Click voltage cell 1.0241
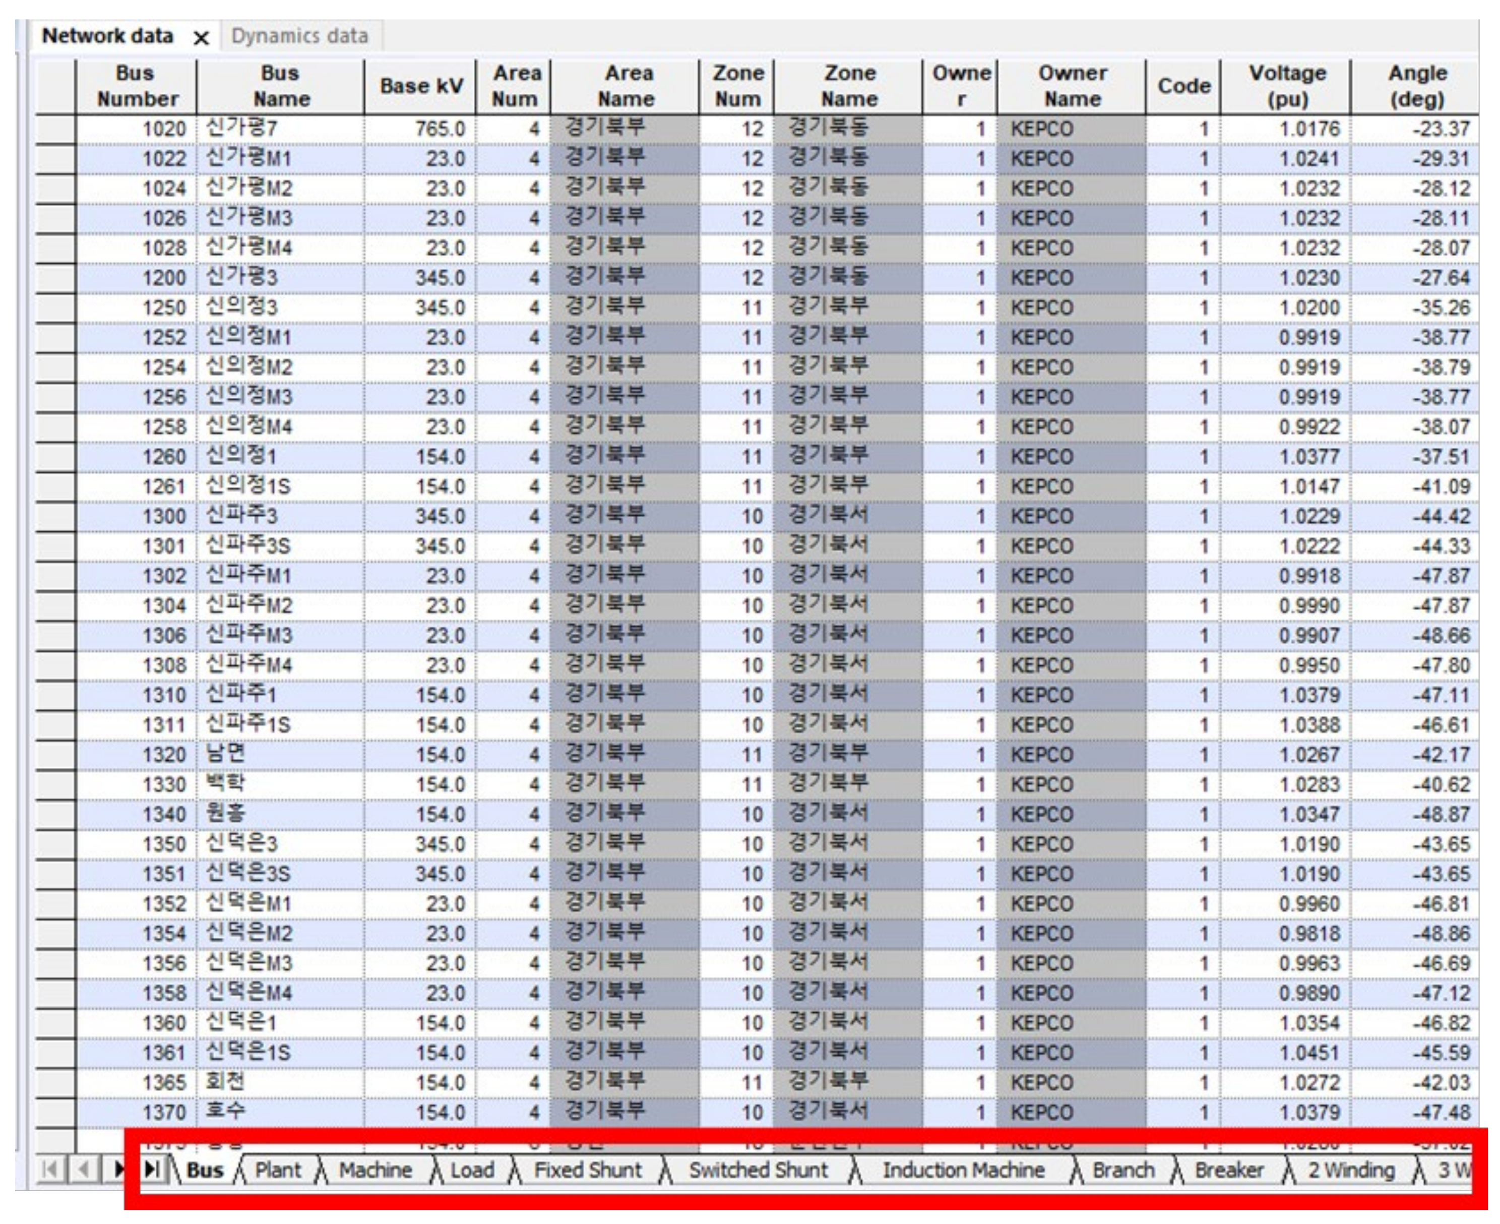Image resolution: width=1500 pixels, height=1224 pixels. pos(1286,159)
